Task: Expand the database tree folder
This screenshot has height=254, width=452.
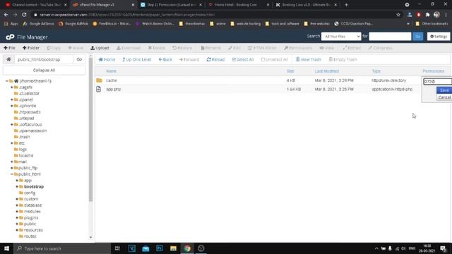Action: pos(17,205)
